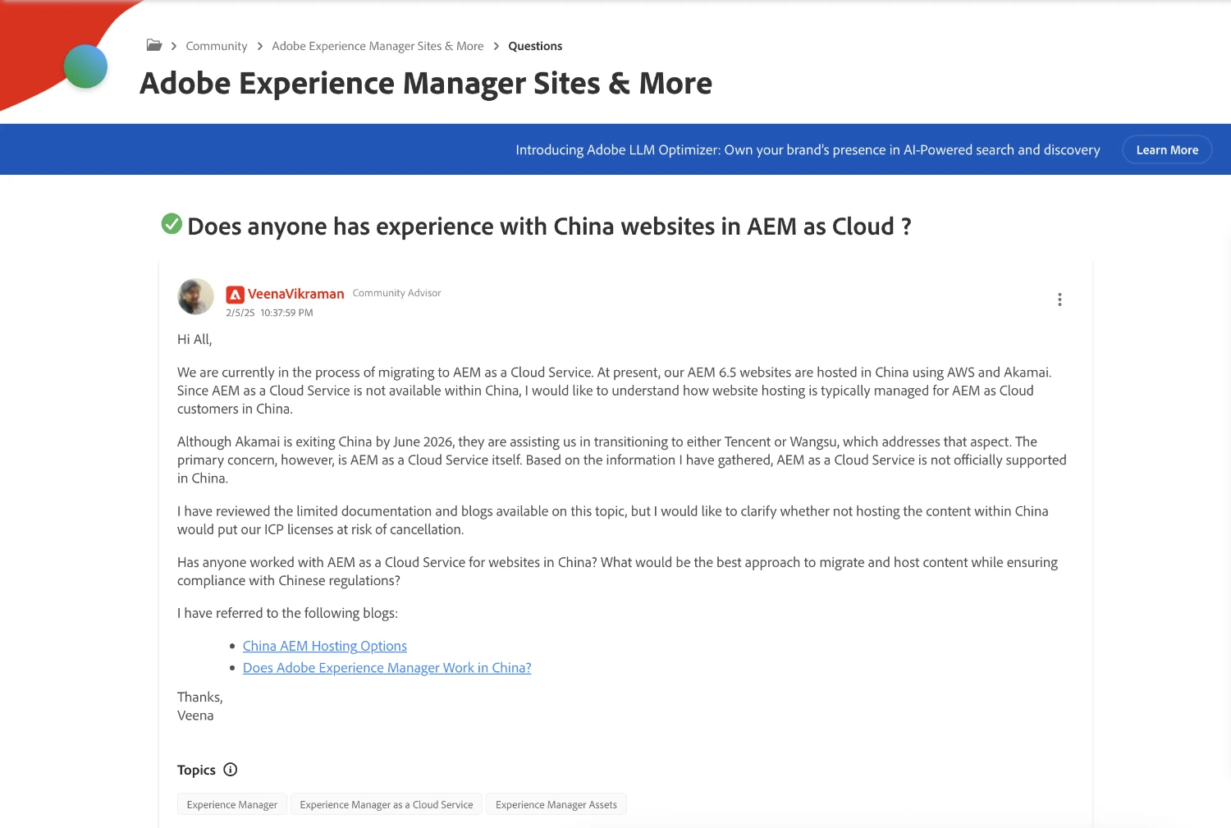
Task: Click the chevron after Community breadcrumb
Action: 260,46
